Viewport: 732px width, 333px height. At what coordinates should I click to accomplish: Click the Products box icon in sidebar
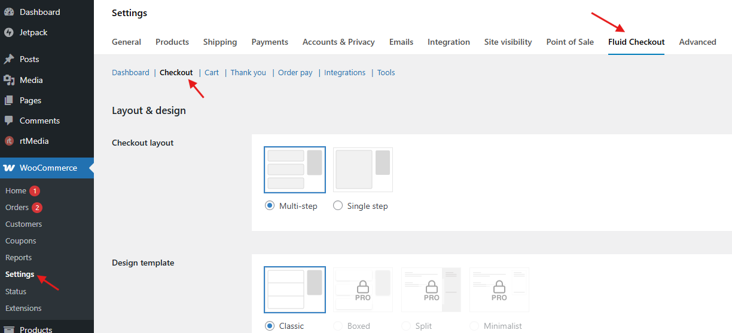coord(9,329)
